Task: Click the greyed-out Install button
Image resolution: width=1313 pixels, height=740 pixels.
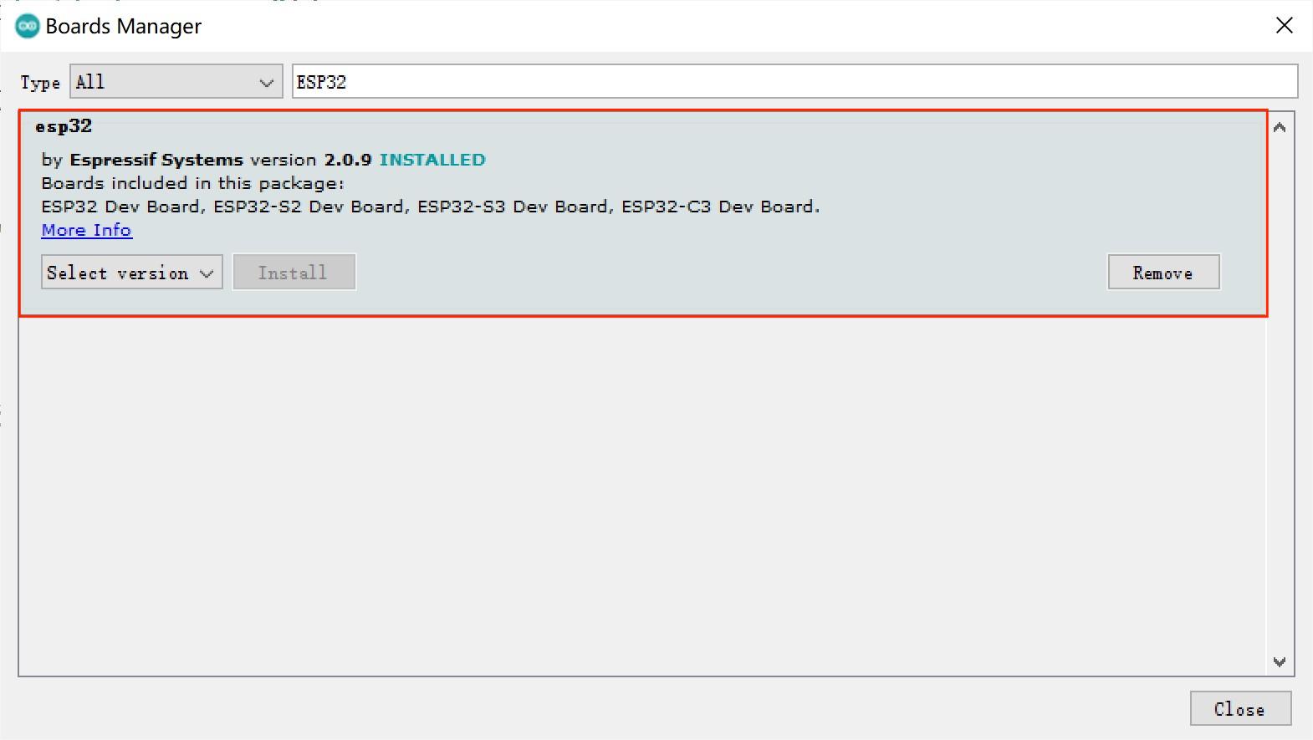Action: point(294,273)
